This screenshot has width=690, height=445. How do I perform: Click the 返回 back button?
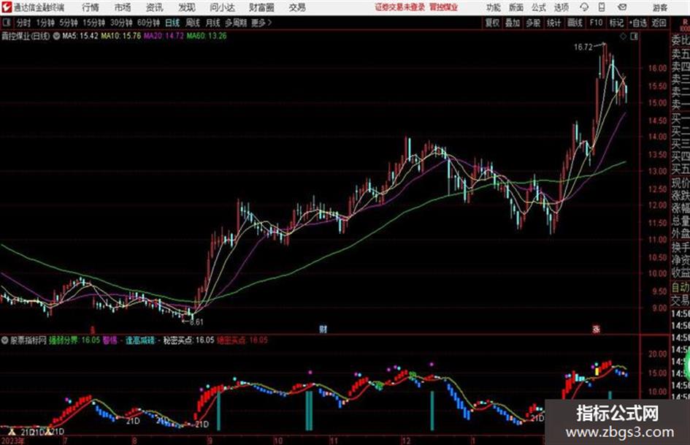pyautogui.click(x=659, y=23)
